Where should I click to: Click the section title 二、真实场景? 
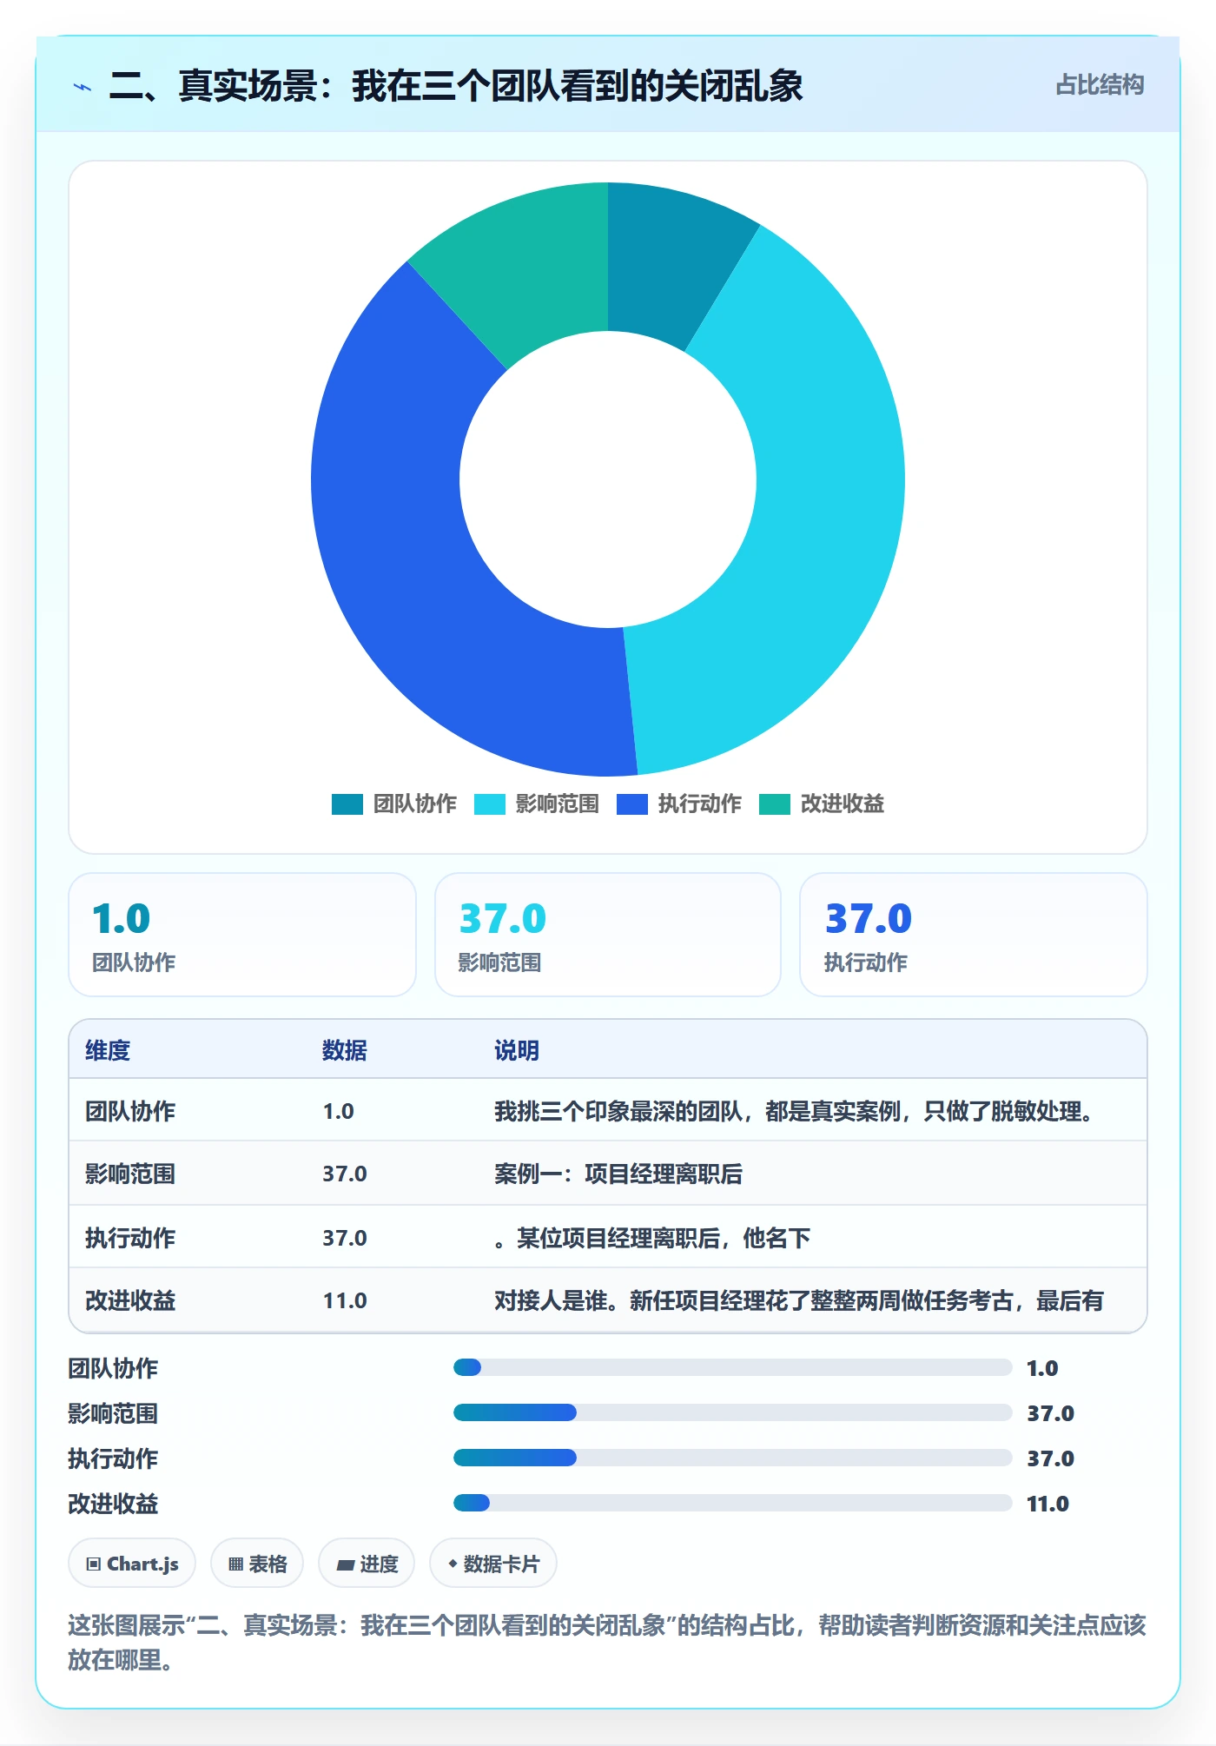click(456, 86)
